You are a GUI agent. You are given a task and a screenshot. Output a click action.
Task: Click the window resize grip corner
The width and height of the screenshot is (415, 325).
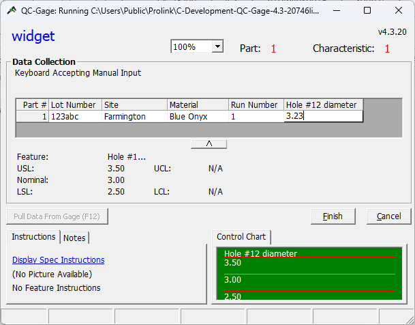pyautogui.click(x=409, y=319)
